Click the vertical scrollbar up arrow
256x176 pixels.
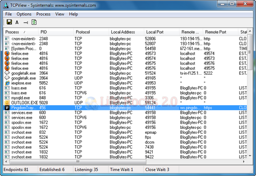point(250,31)
